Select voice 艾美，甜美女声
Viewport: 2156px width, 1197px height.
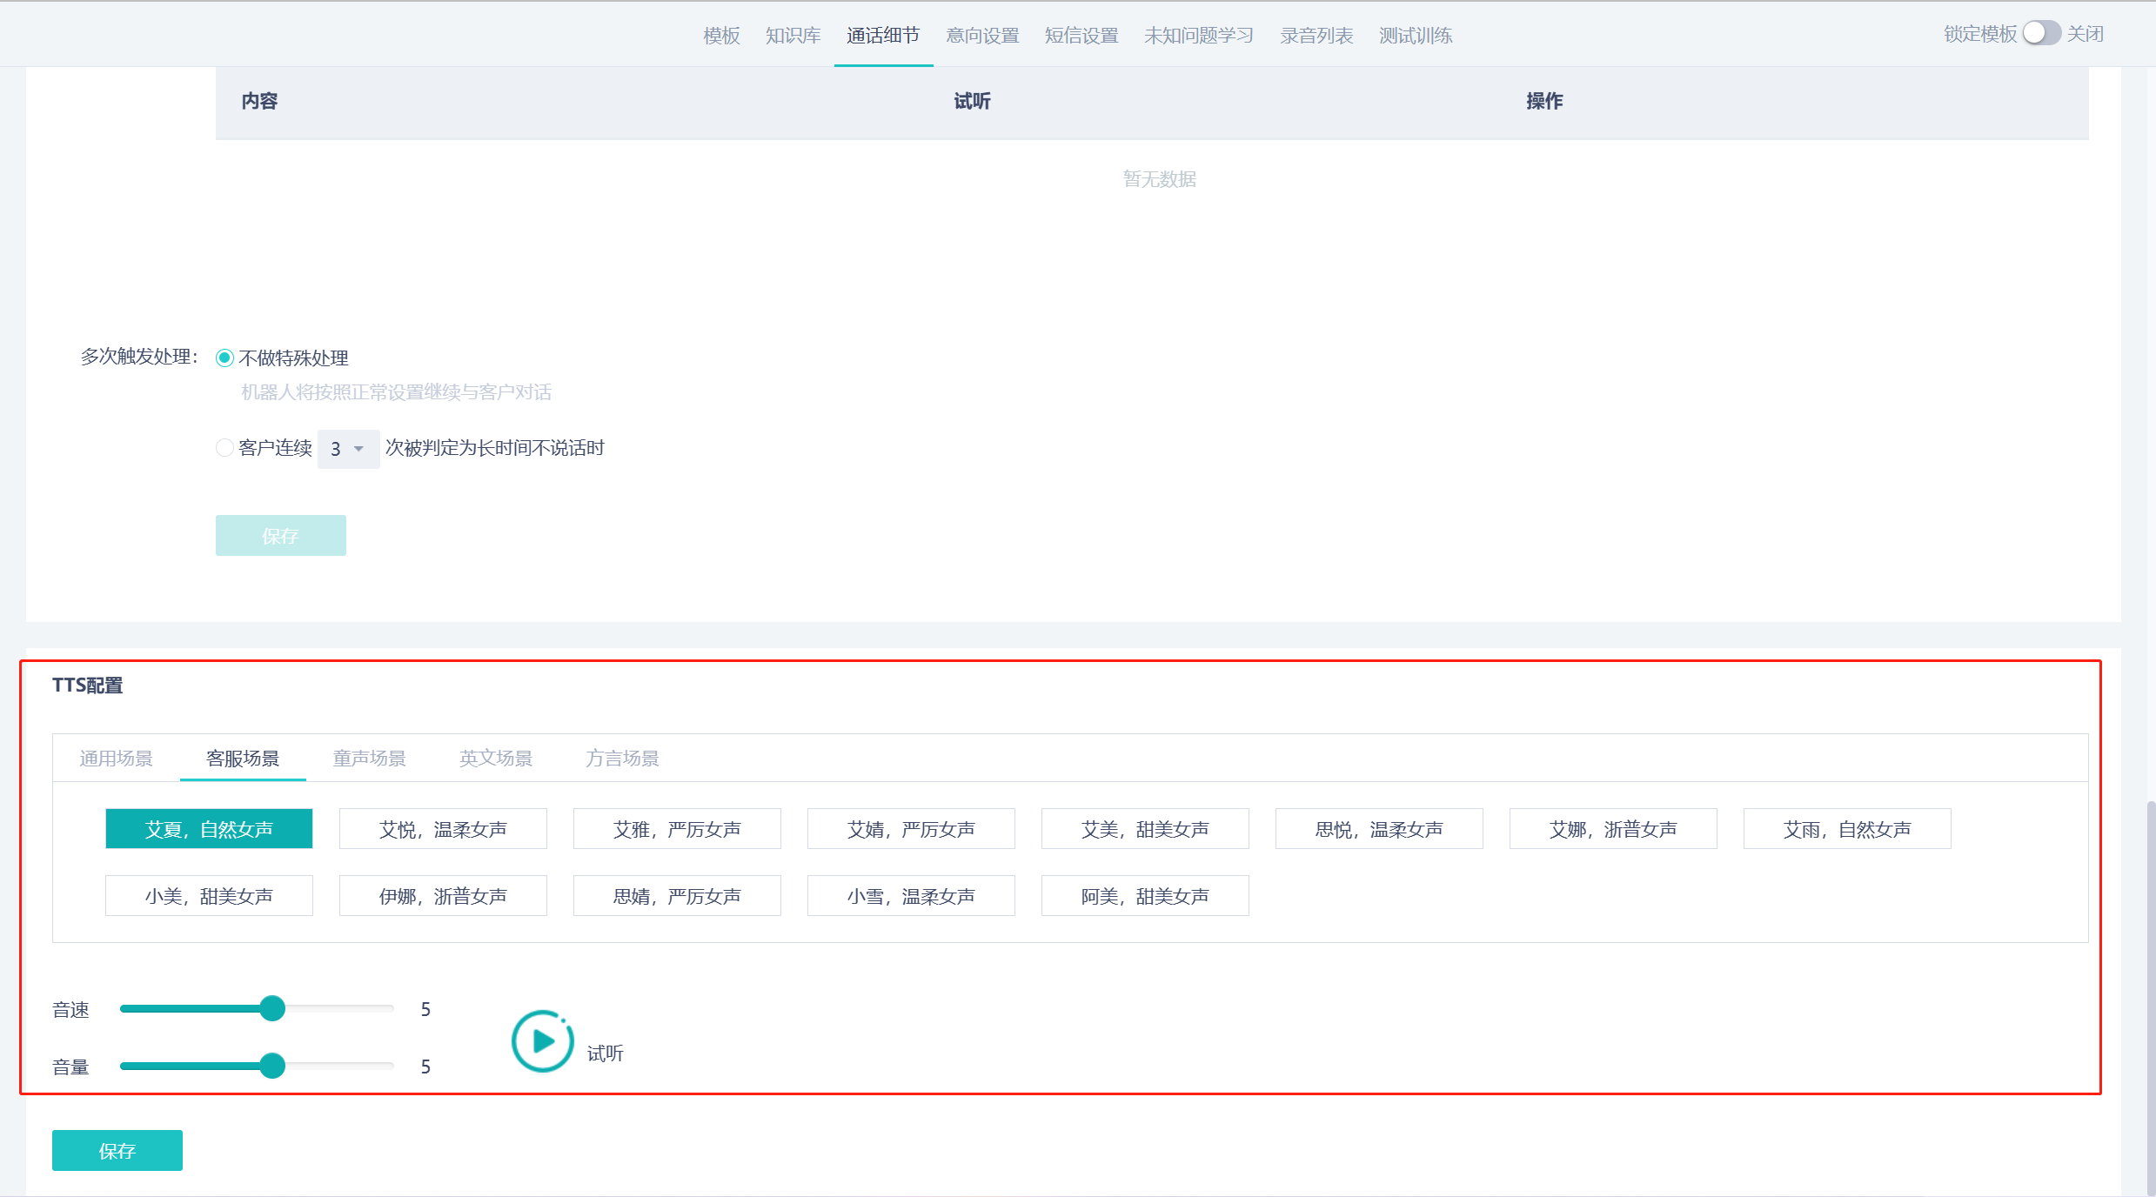(x=1145, y=828)
